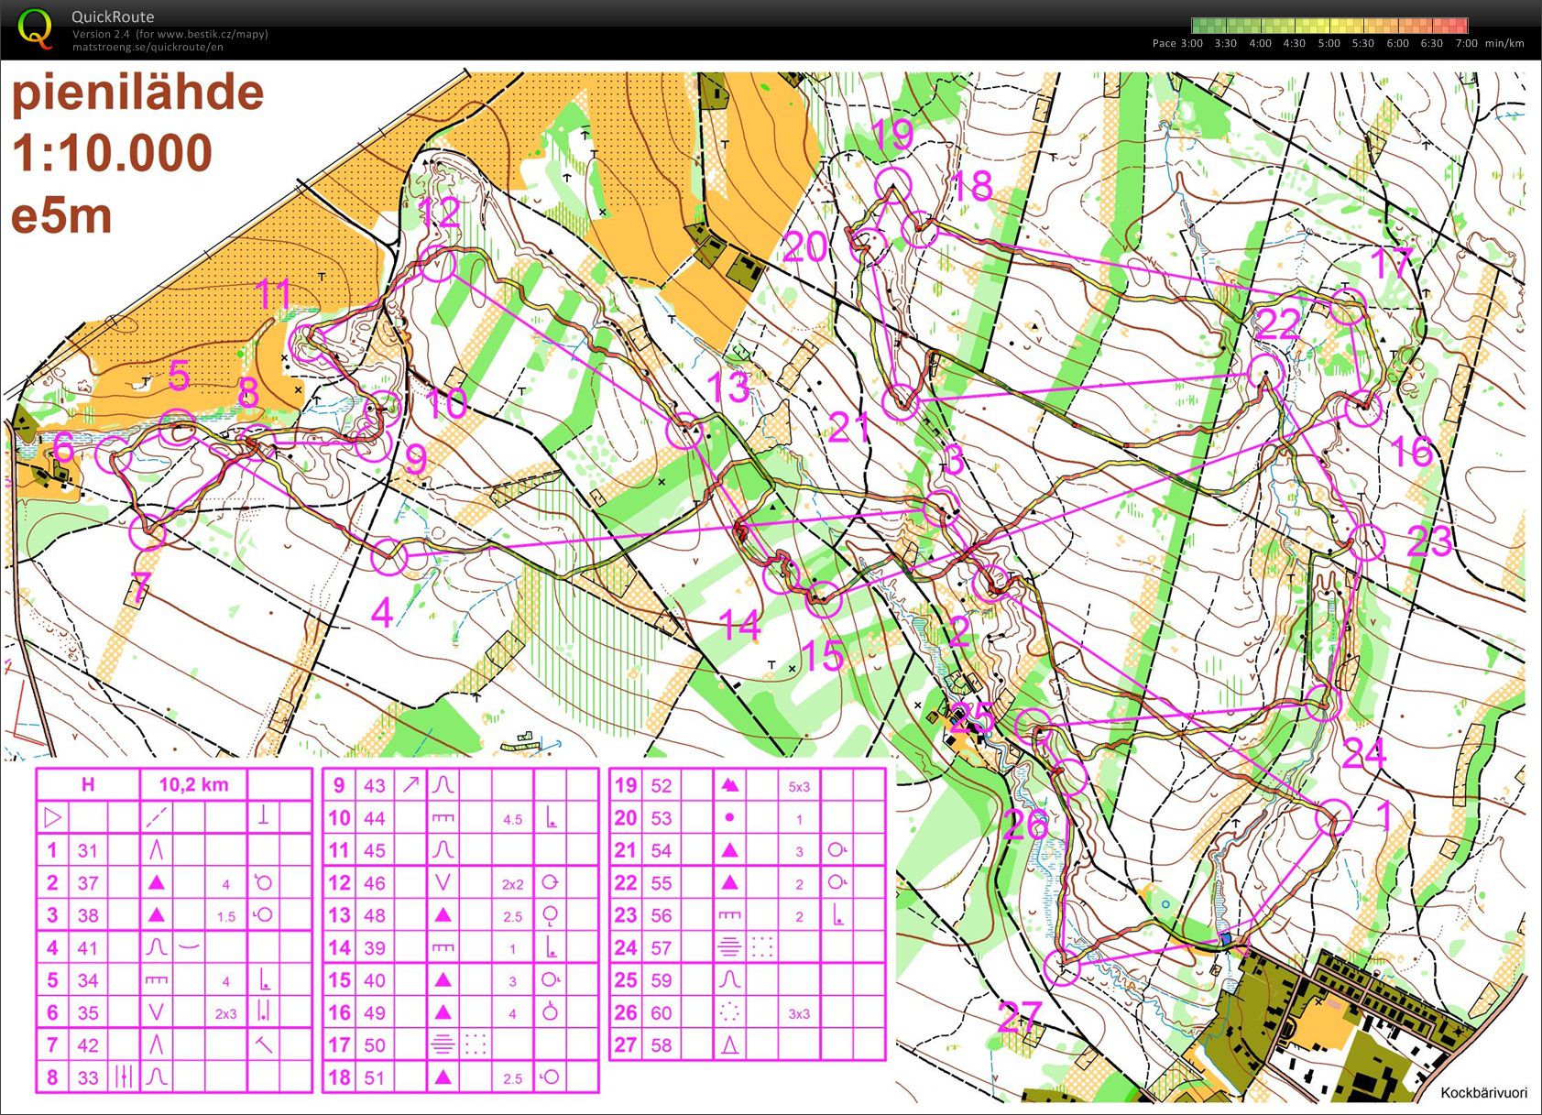This screenshot has height=1115, width=1542.
Task: Click the start triangle symbol in control table
Action: [x=52, y=816]
